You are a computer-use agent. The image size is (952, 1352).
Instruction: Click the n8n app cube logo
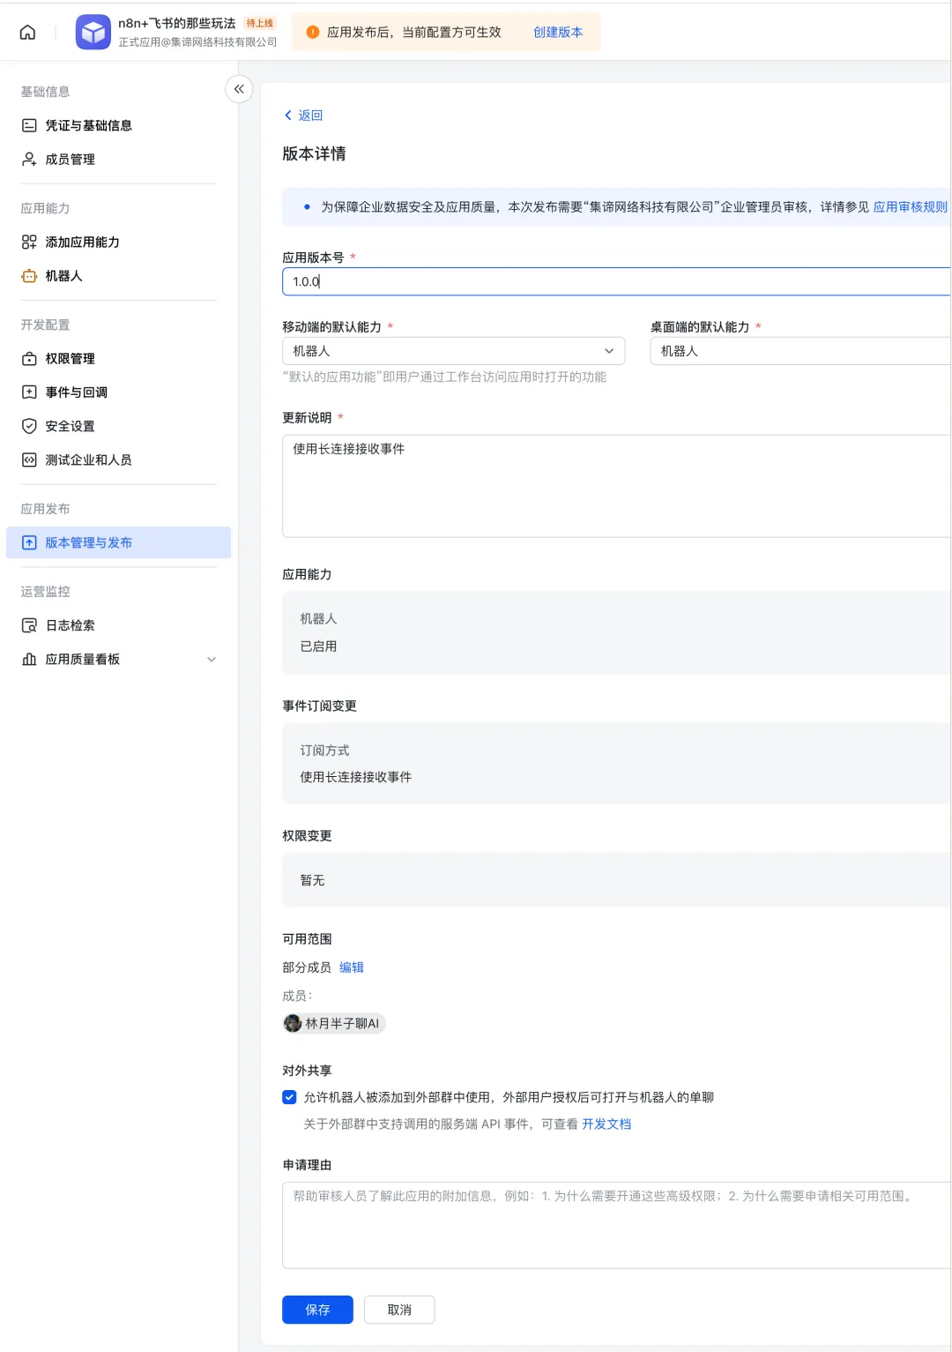click(x=93, y=32)
